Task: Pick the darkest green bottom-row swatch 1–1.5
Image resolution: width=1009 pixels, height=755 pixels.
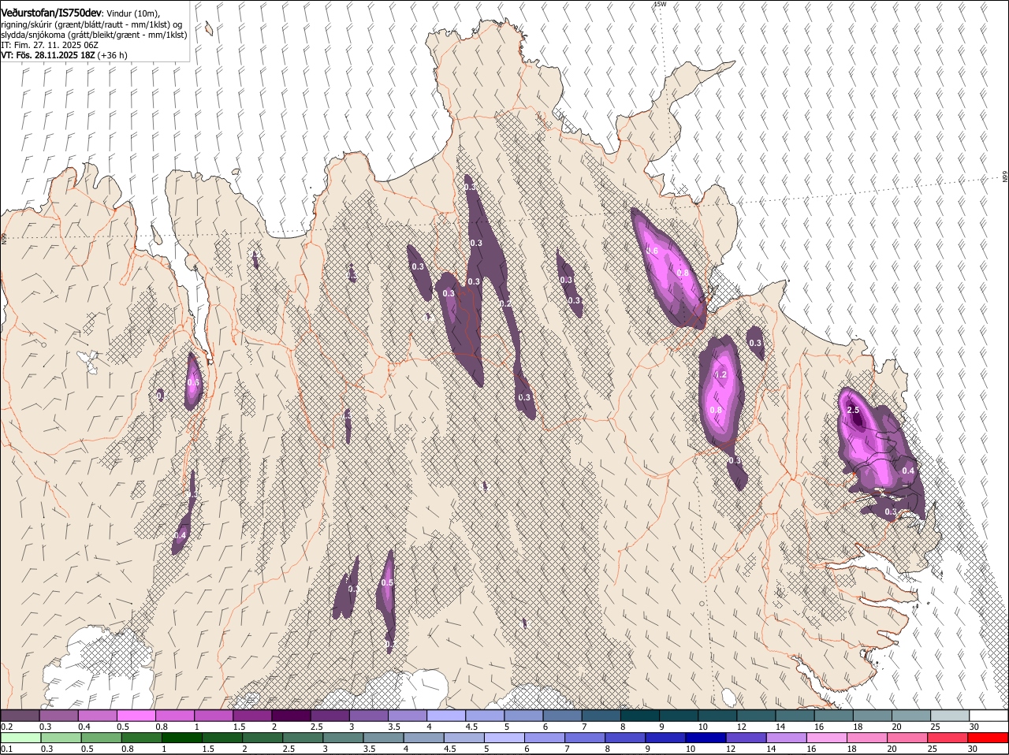Action: click(181, 738)
